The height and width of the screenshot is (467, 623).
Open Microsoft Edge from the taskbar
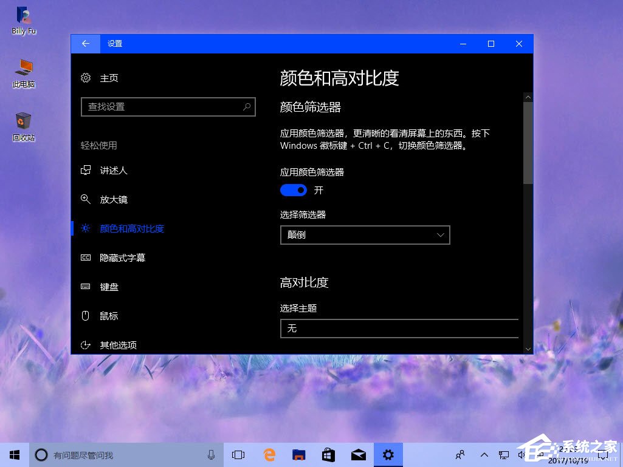269,454
